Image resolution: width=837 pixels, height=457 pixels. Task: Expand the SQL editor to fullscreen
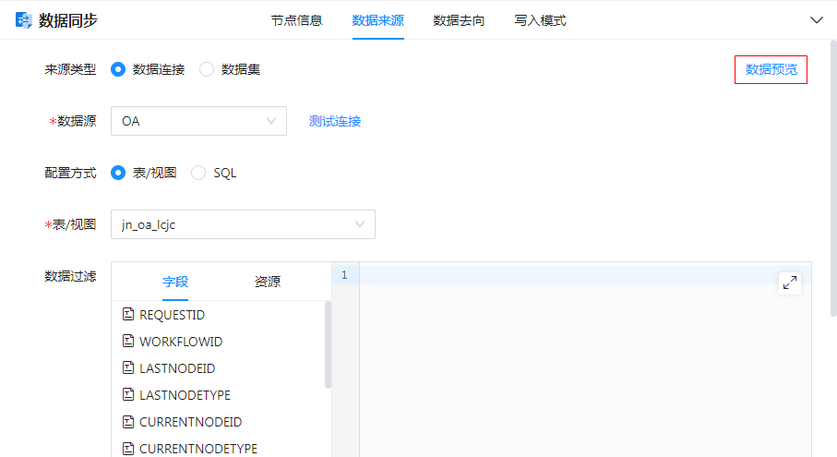click(x=789, y=283)
